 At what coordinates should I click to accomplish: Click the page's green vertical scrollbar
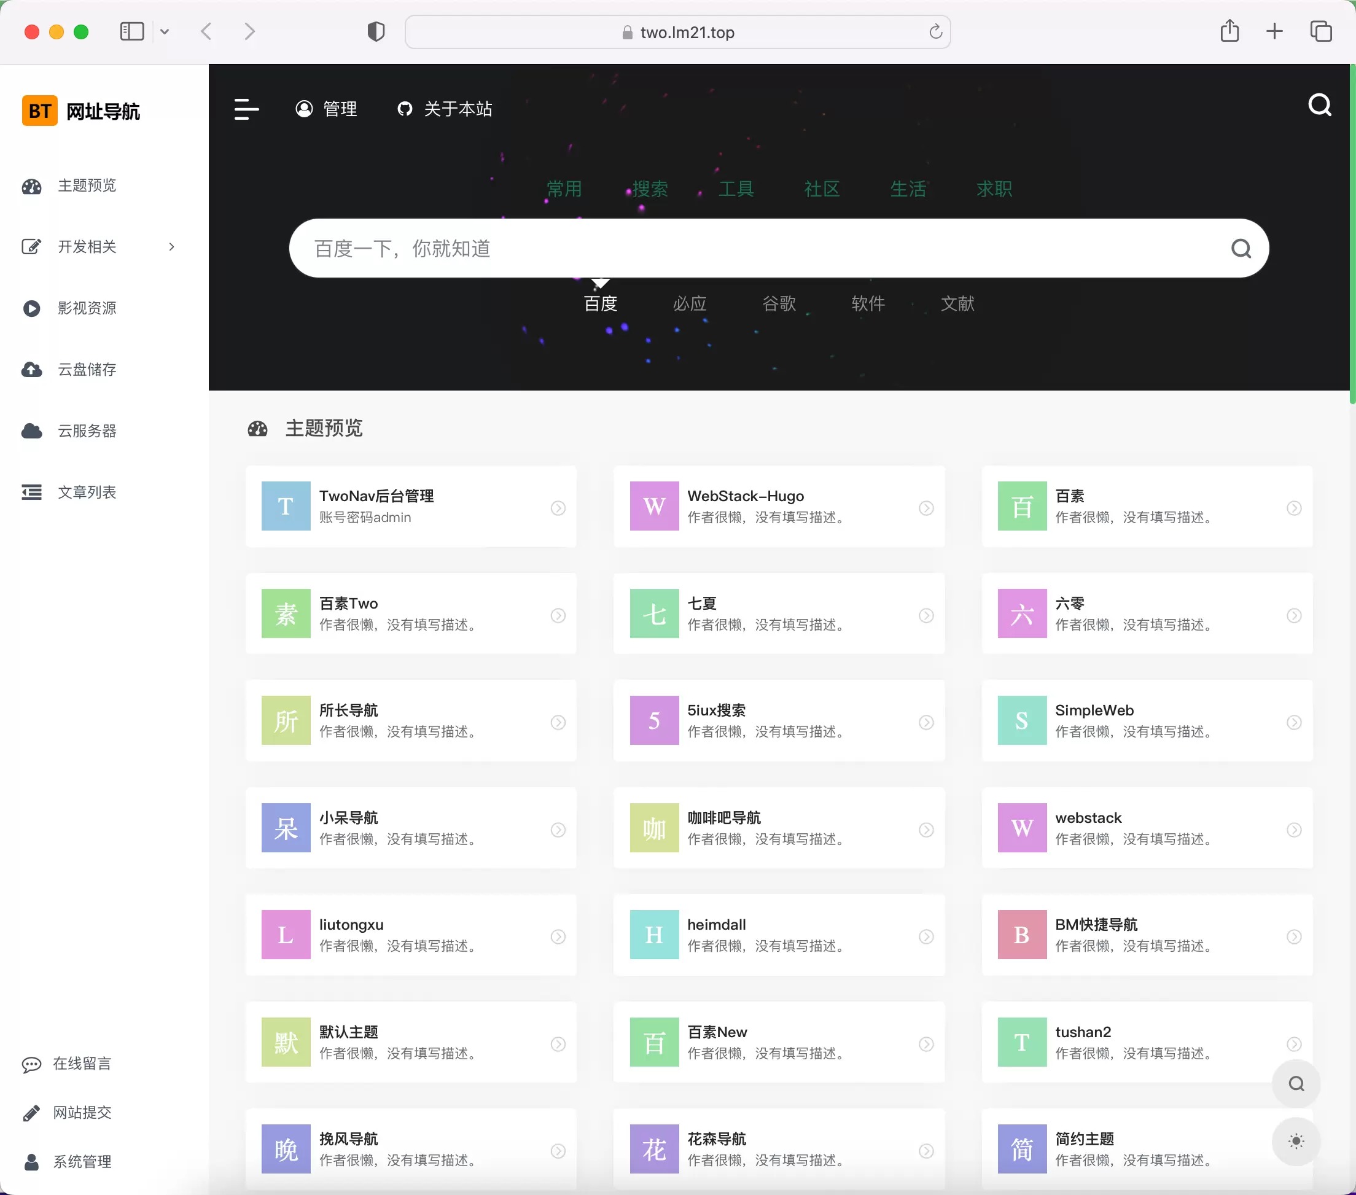pos(1352,233)
